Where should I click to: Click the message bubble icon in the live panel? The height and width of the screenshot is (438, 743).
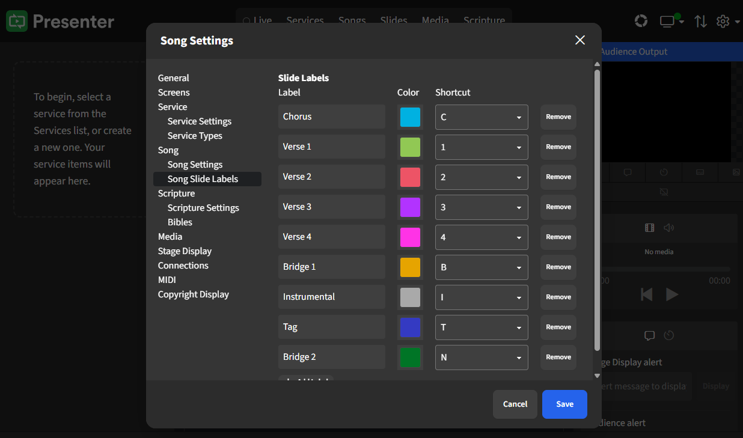(x=650, y=336)
